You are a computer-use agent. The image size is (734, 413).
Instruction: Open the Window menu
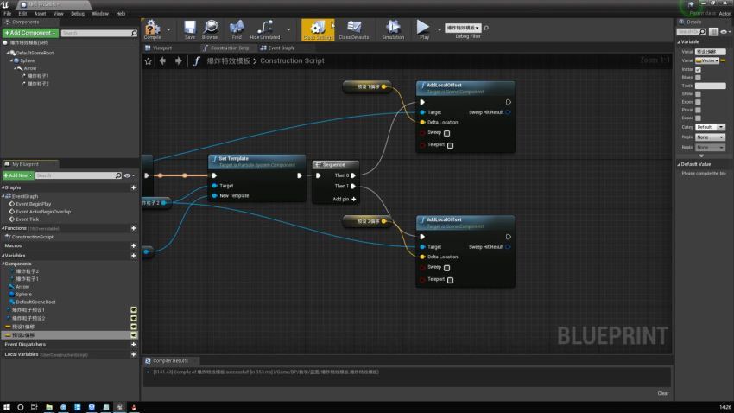click(100, 14)
